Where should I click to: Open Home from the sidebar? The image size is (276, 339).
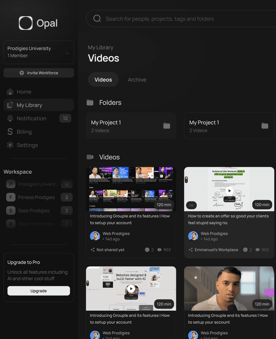click(39, 92)
